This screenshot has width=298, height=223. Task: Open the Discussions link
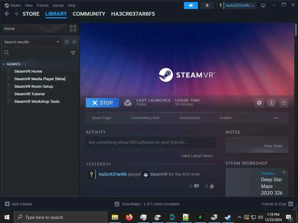[190, 118]
